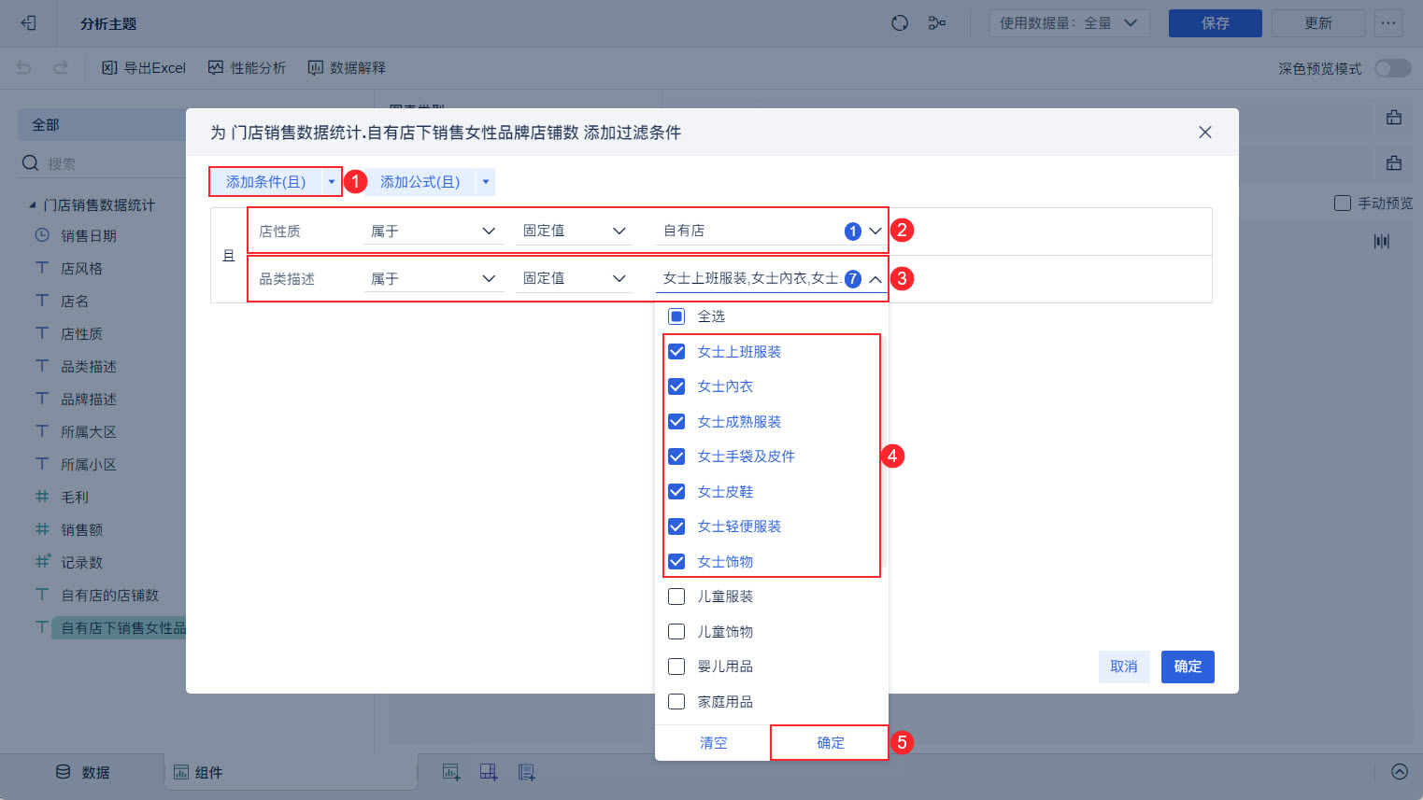Uncheck 女士內衣
The image size is (1423, 800).
pos(676,386)
